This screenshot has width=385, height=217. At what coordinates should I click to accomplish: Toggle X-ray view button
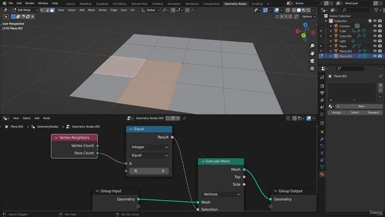pos(288,10)
